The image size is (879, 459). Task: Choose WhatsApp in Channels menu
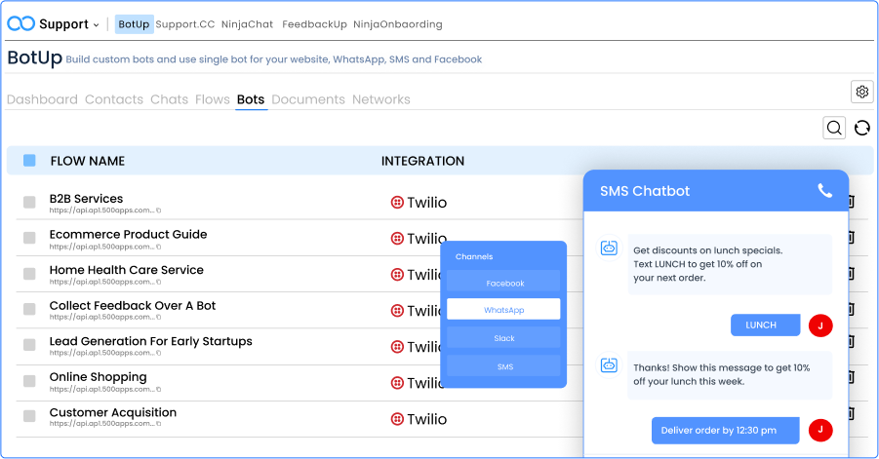[x=503, y=309]
